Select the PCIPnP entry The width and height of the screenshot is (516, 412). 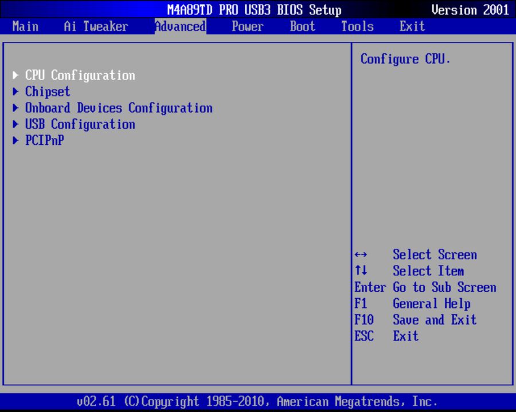pyautogui.click(x=44, y=140)
